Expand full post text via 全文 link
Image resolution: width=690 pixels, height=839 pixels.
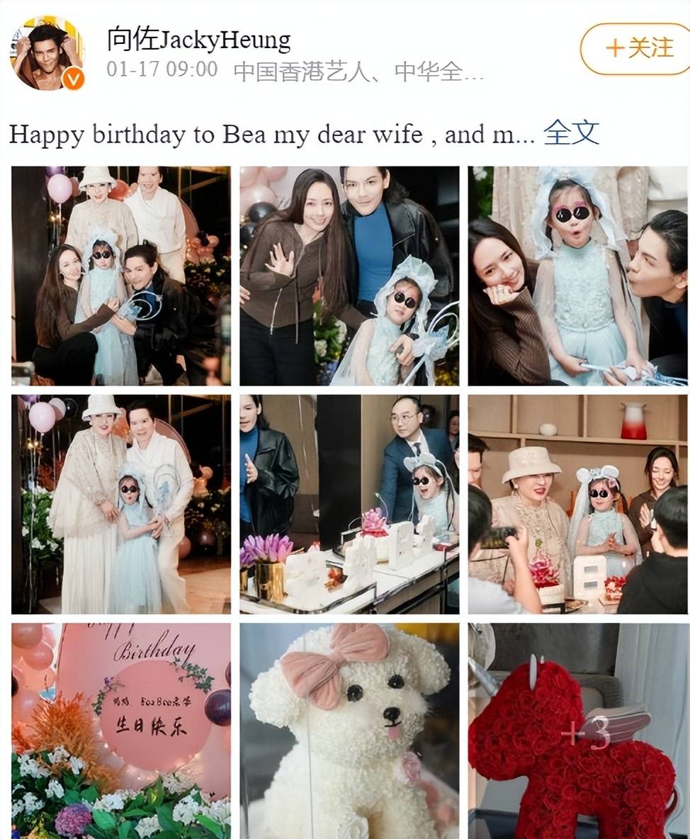click(571, 133)
